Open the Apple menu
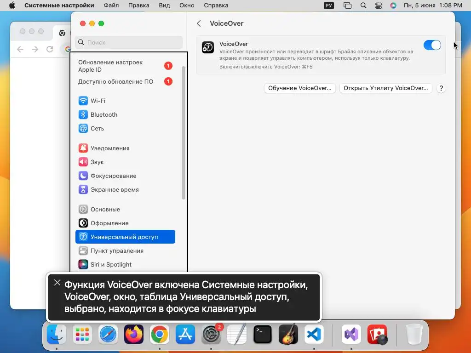The height and width of the screenshot is (353, 471). (x=12, y=6)
